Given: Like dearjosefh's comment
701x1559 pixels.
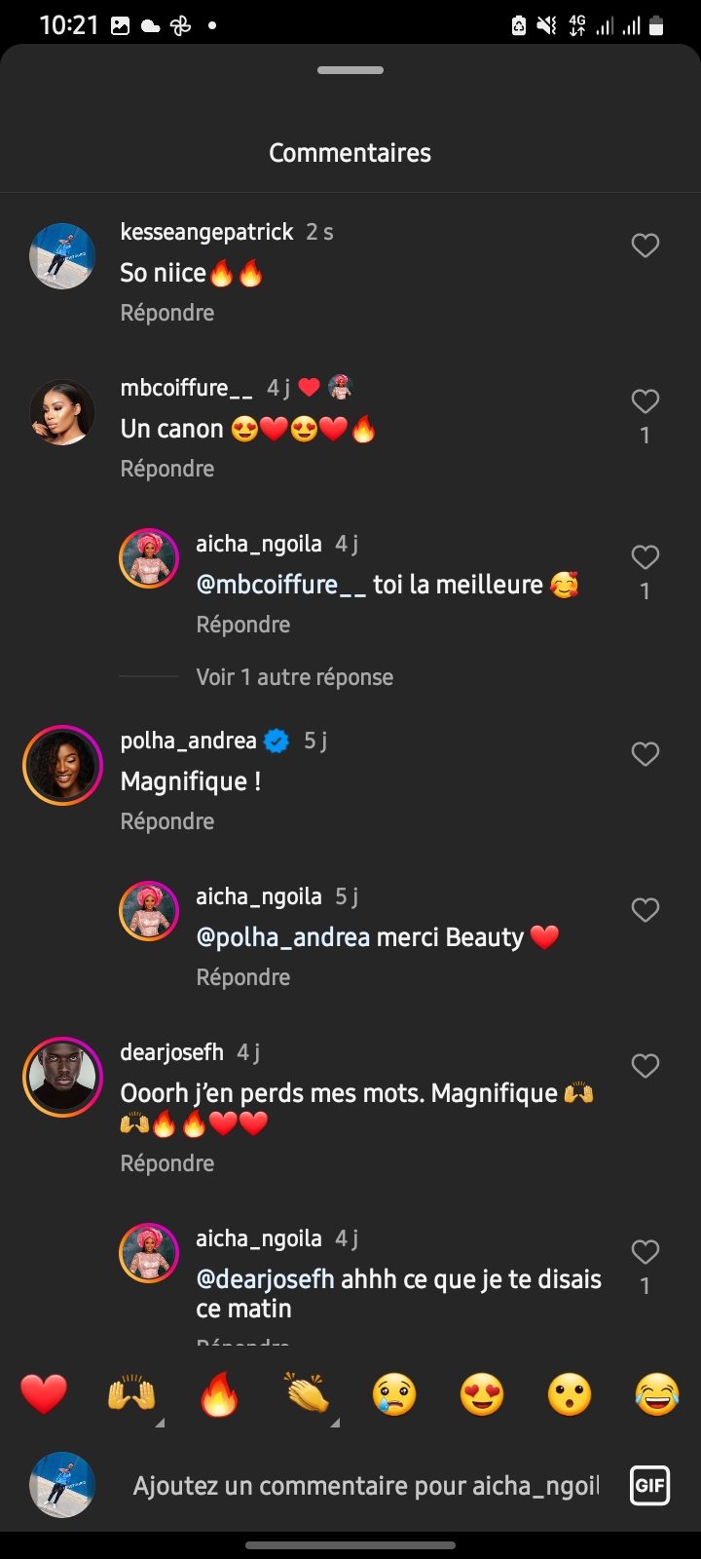Looking at the screenshot, I should pos(646,1066).
